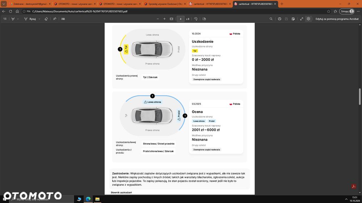Viewport: 362px width, 203px height.
Task: Click the Ocena heading
Action: (x=197, y=112)
